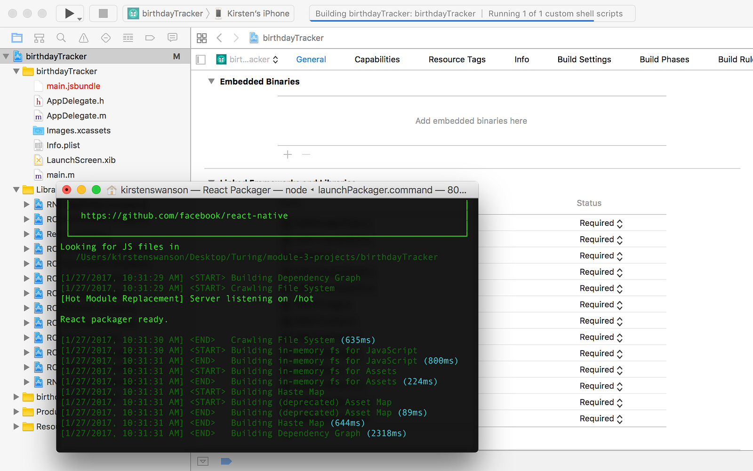The width and height of the screenshot is (753, 471).
Task: Open the Project navigator folder icon
Action: coord(17,38)
